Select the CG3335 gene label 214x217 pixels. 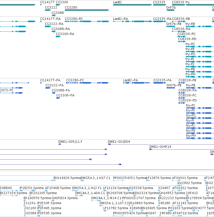tap(159, 2)
